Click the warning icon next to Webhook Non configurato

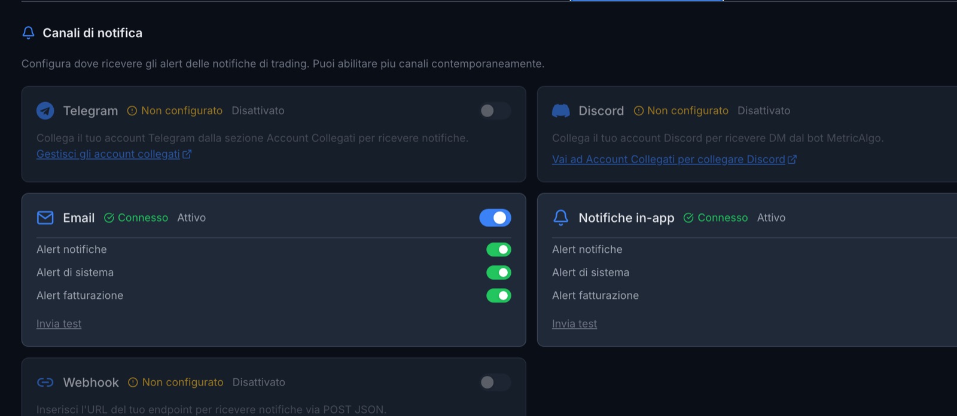click(x=133, y=382)
